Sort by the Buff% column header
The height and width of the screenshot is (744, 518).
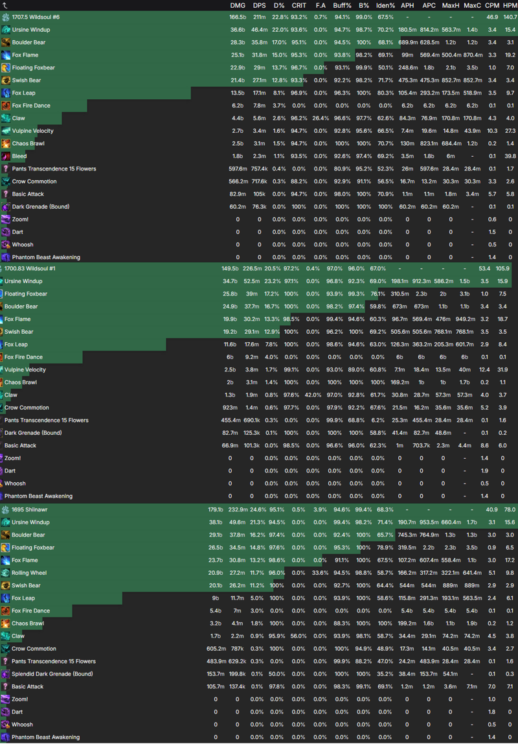point(342,6)
